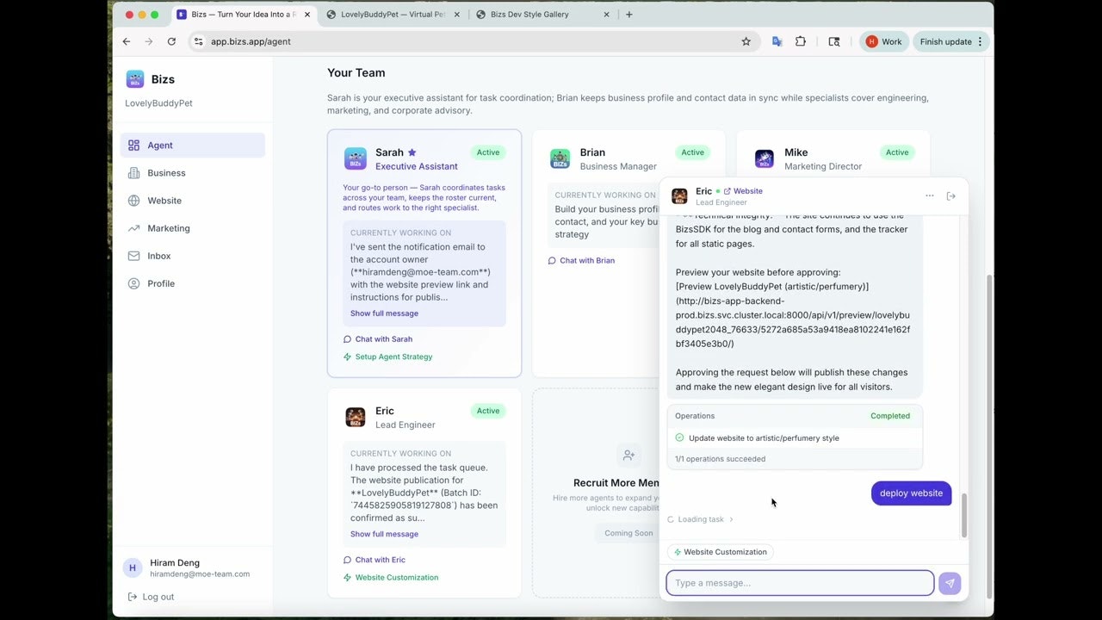
Task: Click the page vertical scrollbar
Action: point(989,437)
